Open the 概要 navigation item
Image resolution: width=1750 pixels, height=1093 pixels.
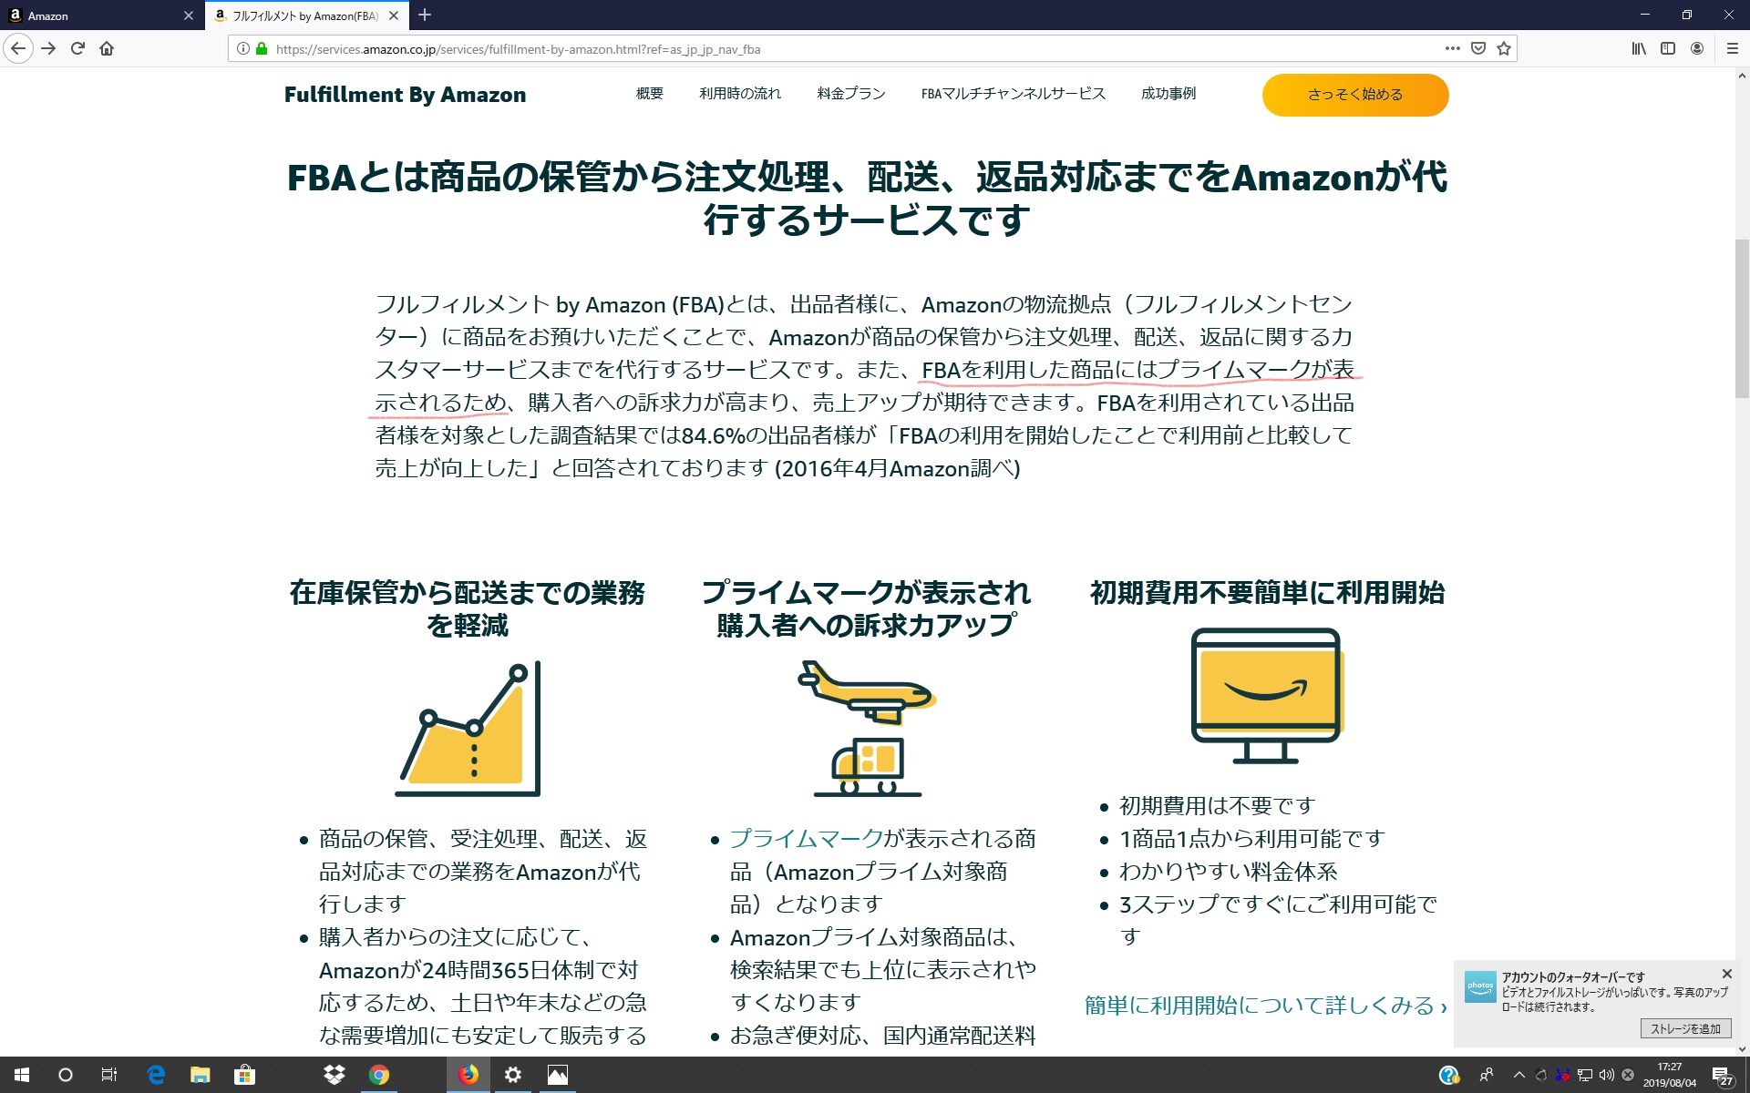649,94
